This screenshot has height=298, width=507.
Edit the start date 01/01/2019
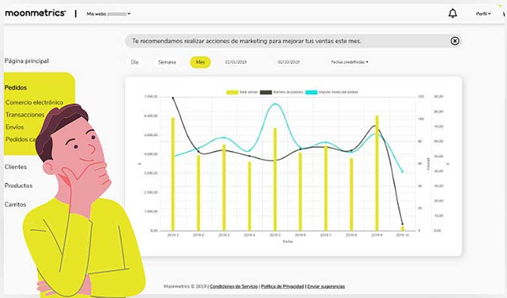point(236,62)
